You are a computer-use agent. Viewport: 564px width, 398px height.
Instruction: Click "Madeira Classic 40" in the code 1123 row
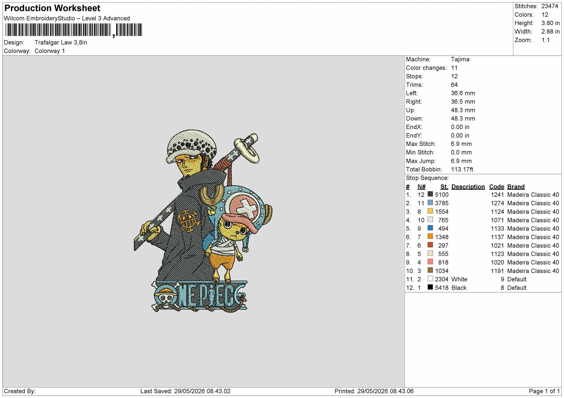533,254
